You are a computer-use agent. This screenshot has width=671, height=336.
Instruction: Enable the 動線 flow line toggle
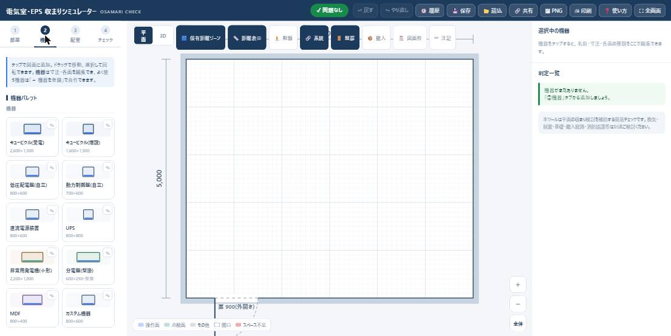(x=284, y=38)
